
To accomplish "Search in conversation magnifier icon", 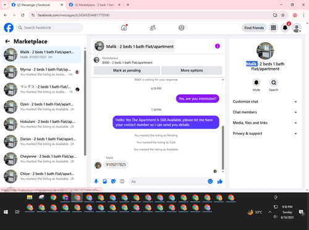I will [x=274, y=83].
